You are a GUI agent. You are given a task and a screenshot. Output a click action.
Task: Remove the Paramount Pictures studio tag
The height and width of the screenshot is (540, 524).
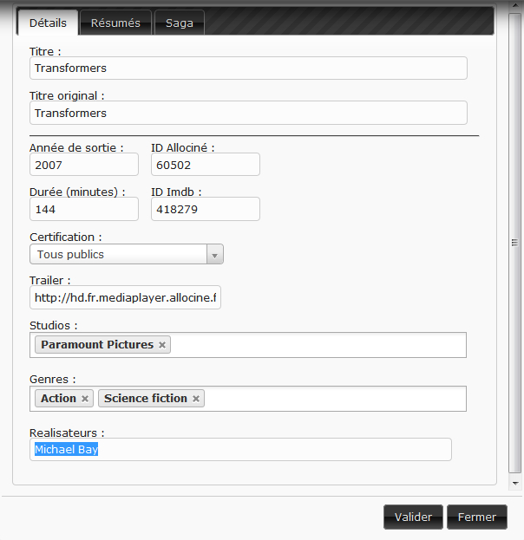click(x=162, y=345)
